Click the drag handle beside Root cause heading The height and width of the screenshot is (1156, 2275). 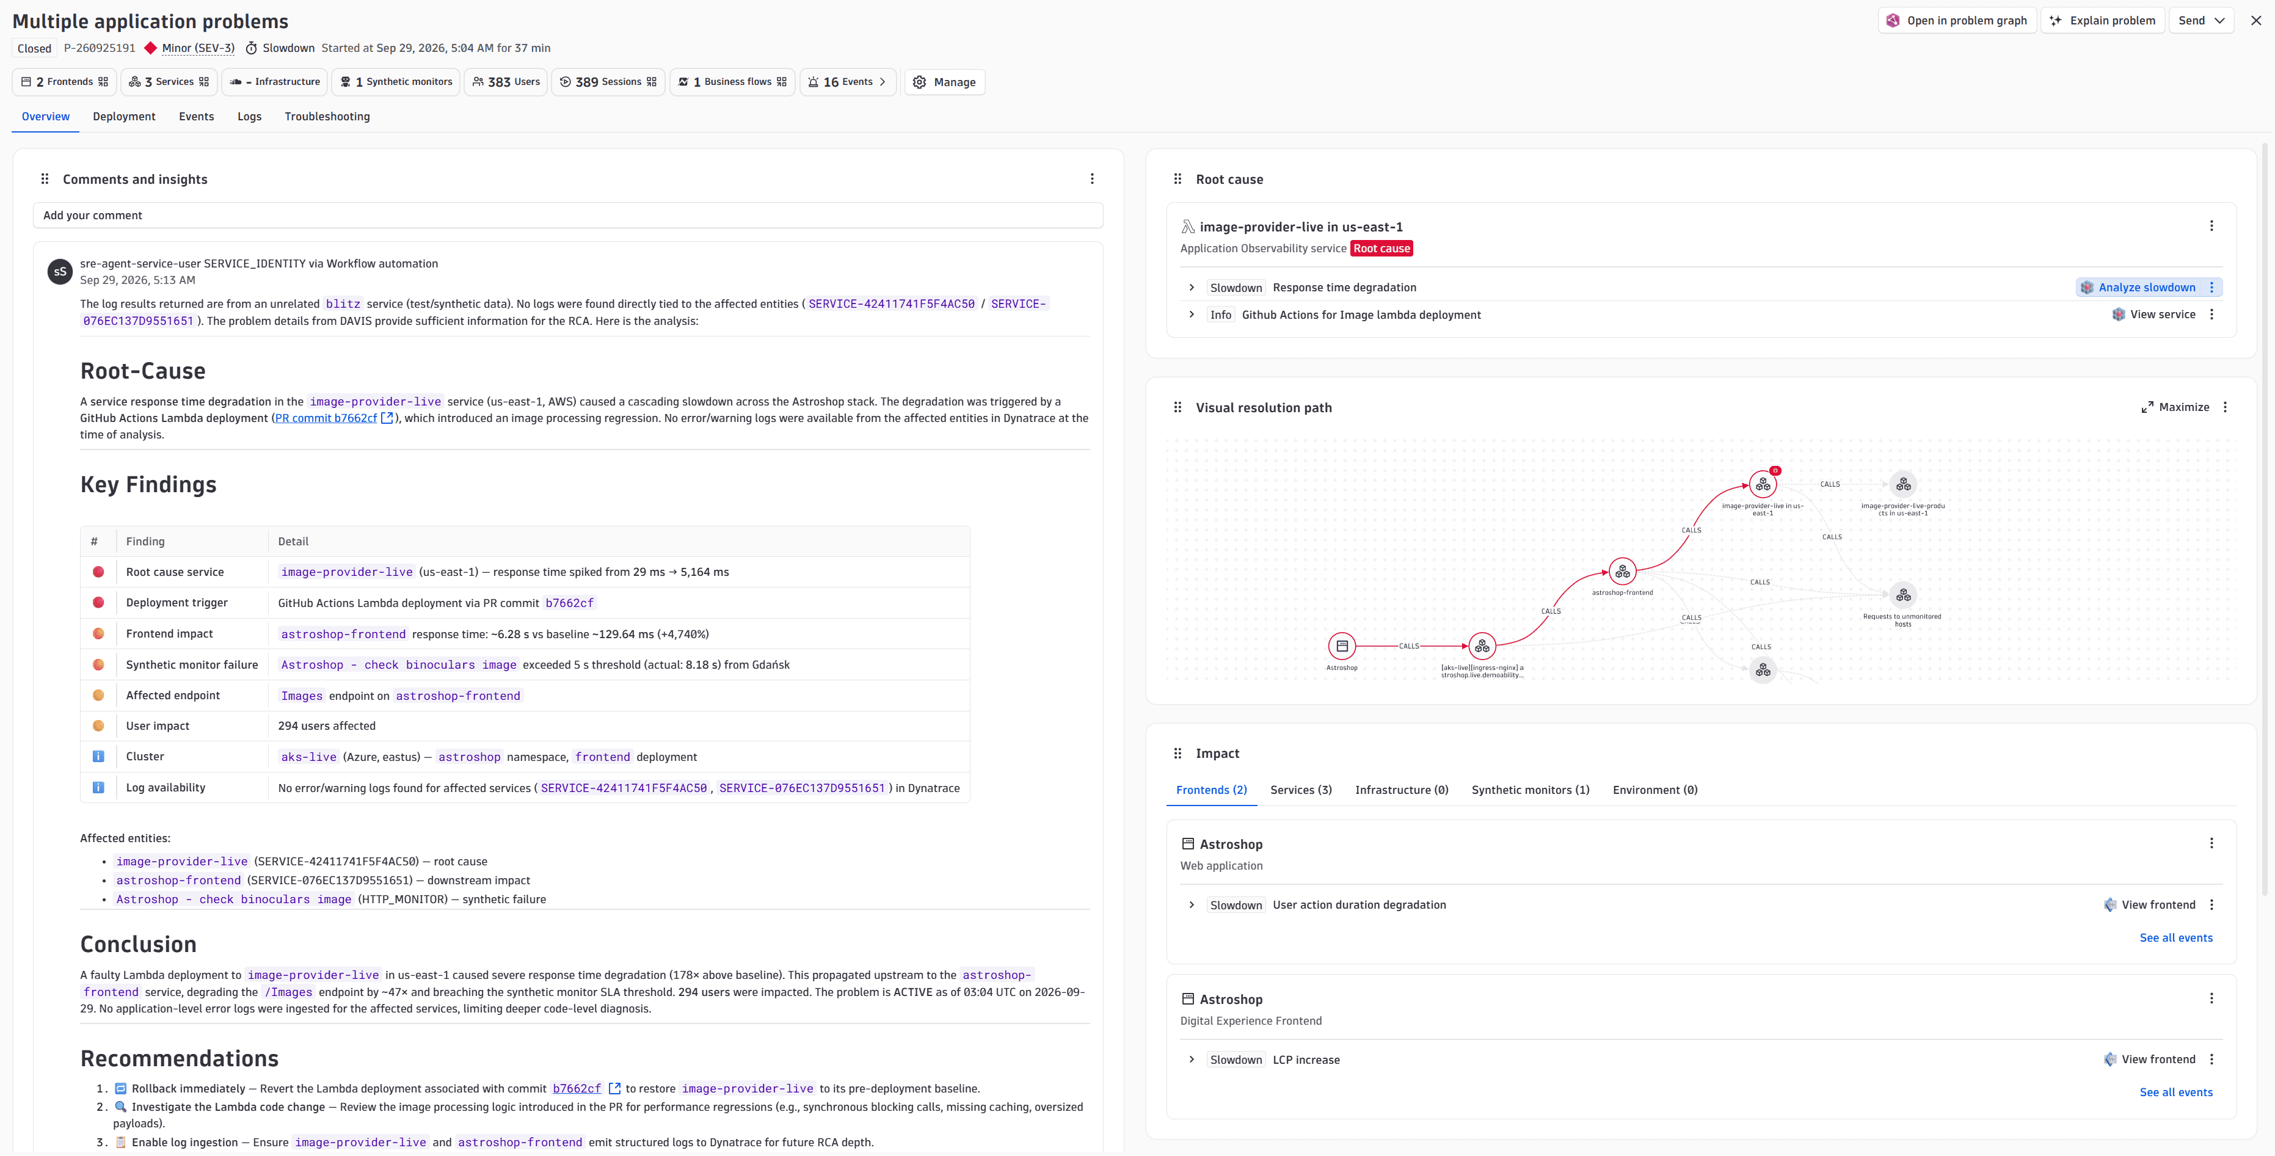click(x=1178, y=180)
